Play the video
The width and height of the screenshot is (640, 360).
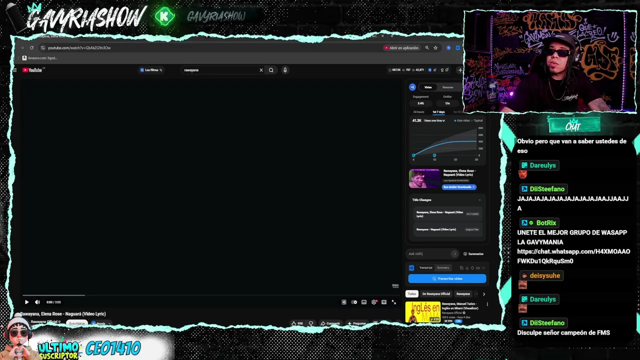pos(26,302)
